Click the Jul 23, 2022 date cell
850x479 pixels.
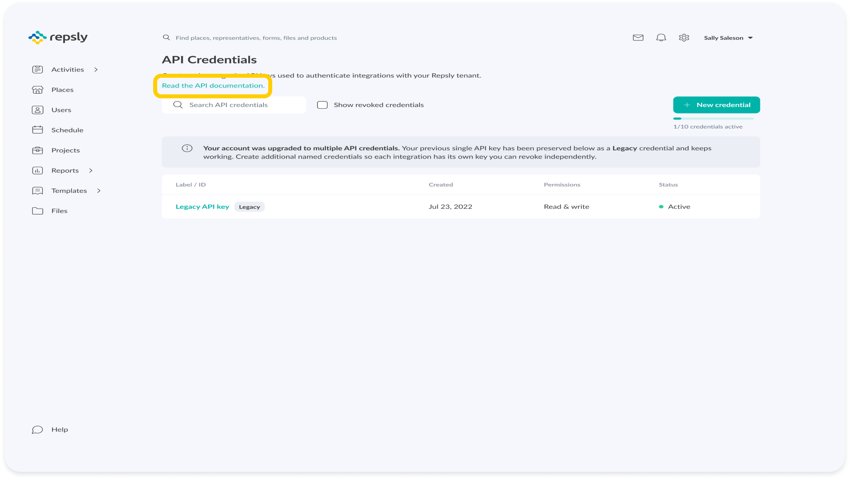[450, 207]
